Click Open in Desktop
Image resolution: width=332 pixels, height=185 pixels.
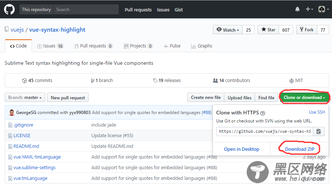(x=242, y=149)
